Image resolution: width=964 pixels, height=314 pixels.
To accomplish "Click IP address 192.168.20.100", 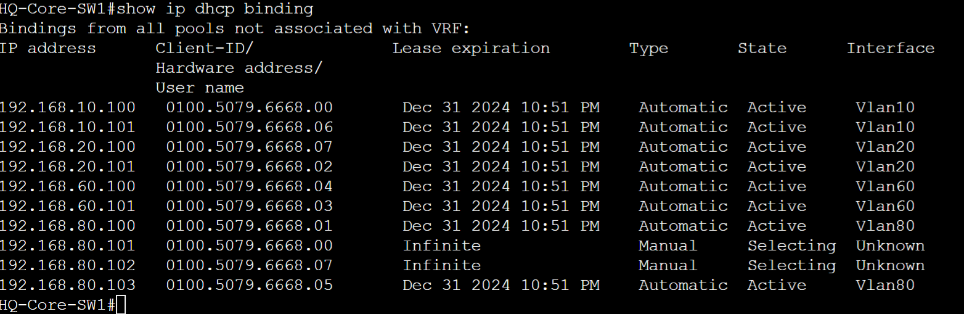I will click(x=67, y=147).
